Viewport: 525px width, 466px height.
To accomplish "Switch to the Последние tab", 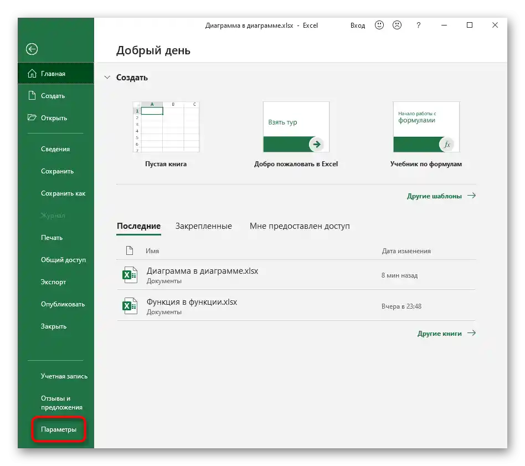I will pyautogui.click(x=138, y=226).
